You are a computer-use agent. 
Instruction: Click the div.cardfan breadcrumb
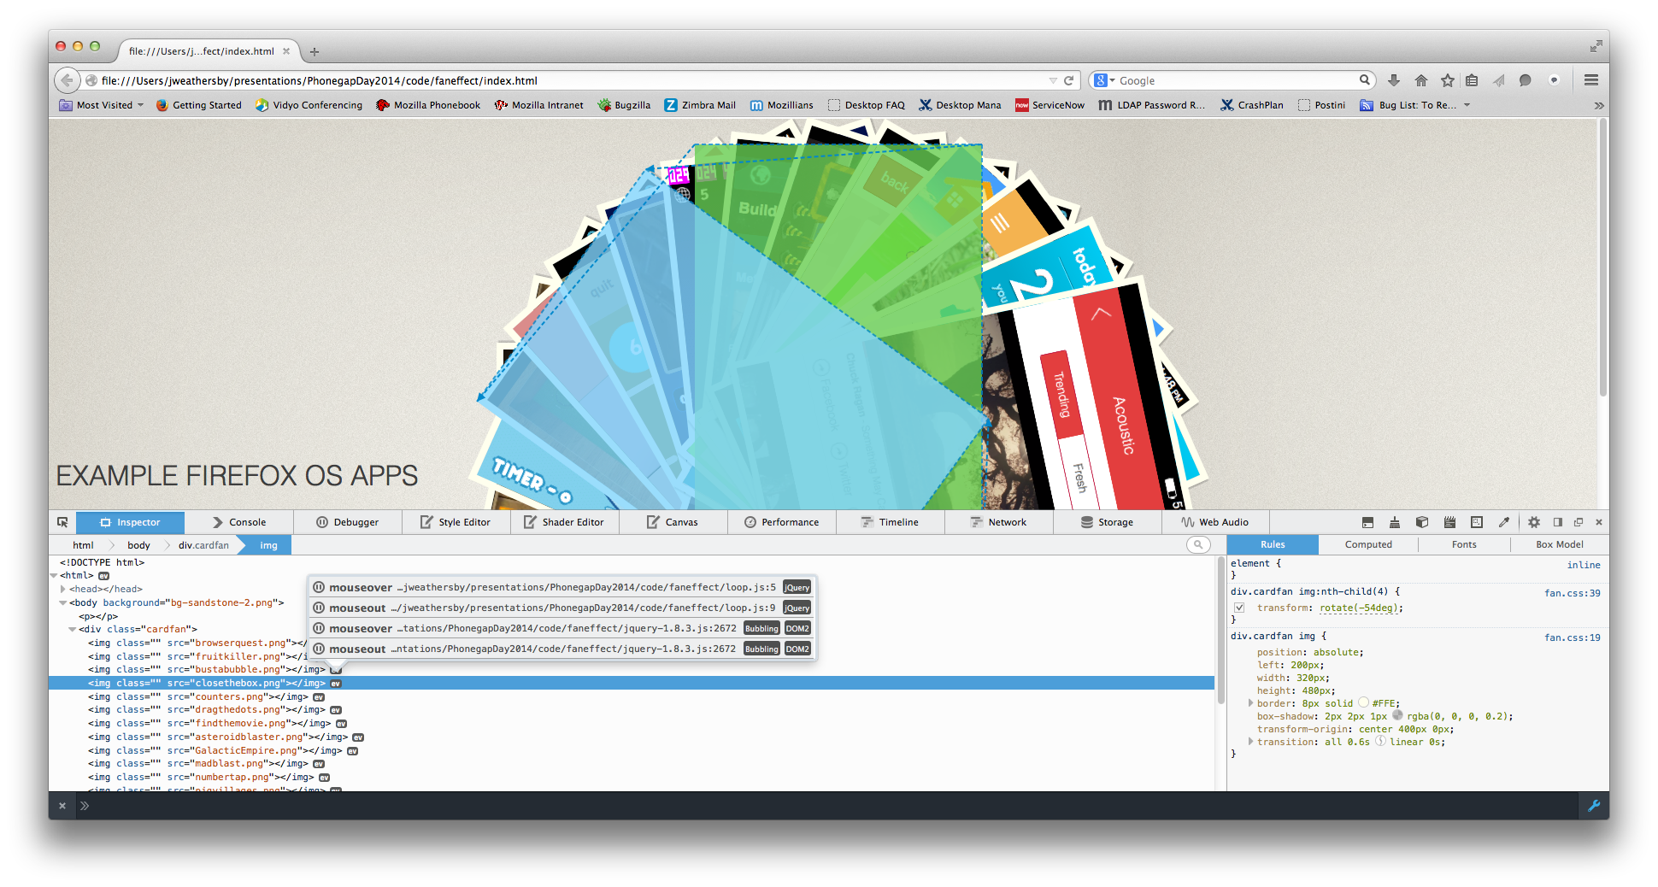203,545
